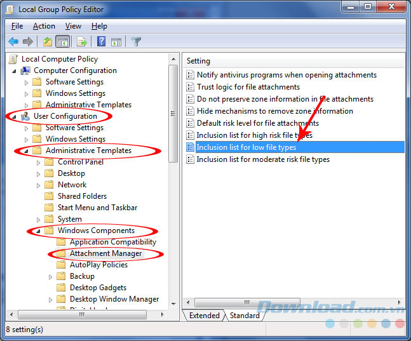Open the View menu
This screenshot has width=411, height=341.
73,26
